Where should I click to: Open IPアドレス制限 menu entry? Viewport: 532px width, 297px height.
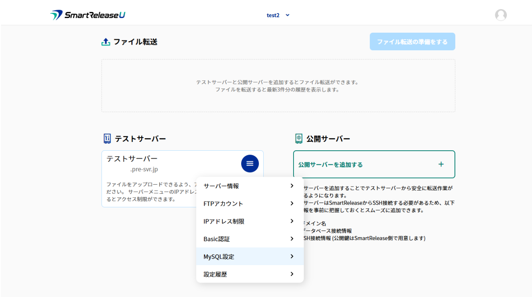(224, 221)
